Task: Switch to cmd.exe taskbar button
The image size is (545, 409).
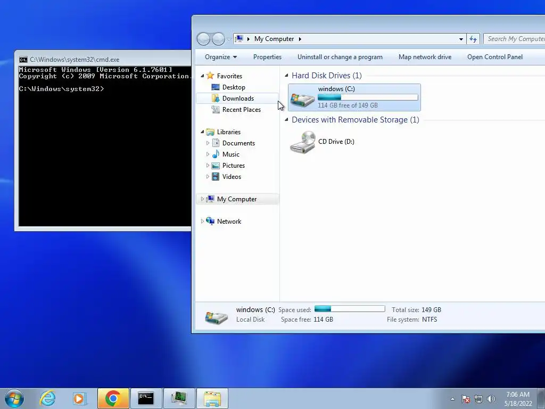Action: (146, 398)
